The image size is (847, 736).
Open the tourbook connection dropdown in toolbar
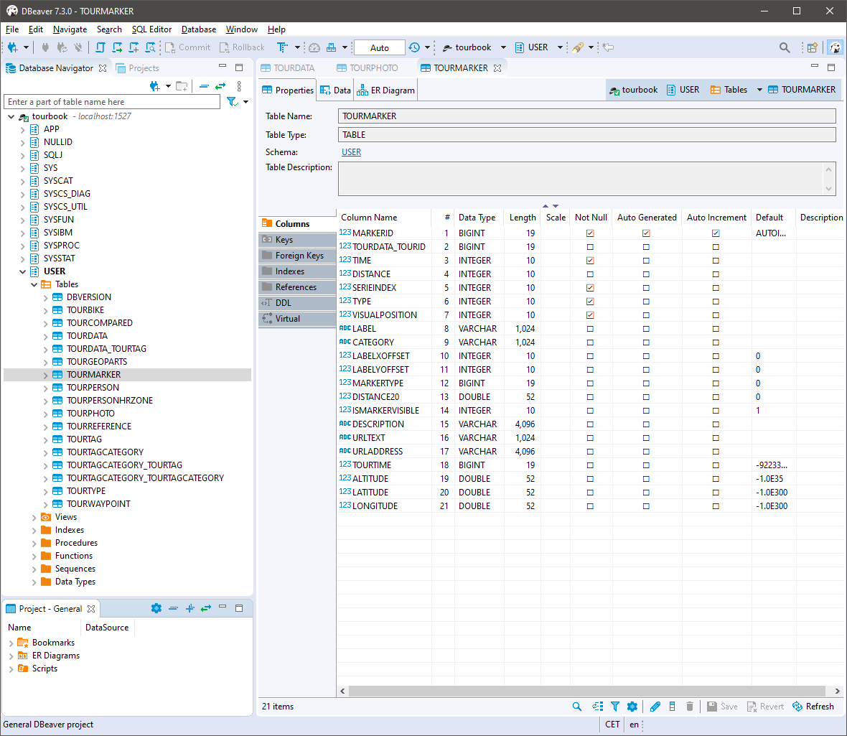[x=502, y=47]
